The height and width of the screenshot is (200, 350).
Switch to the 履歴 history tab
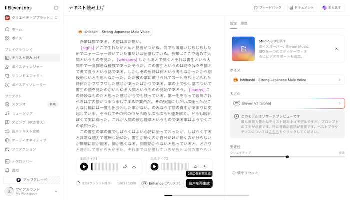244,23
